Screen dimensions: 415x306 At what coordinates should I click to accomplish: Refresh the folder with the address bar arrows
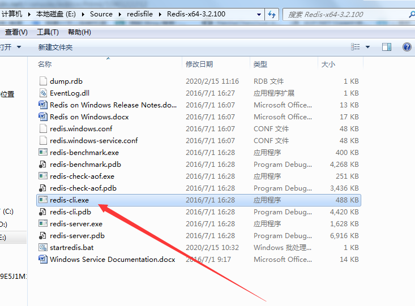tap(272, 14)
